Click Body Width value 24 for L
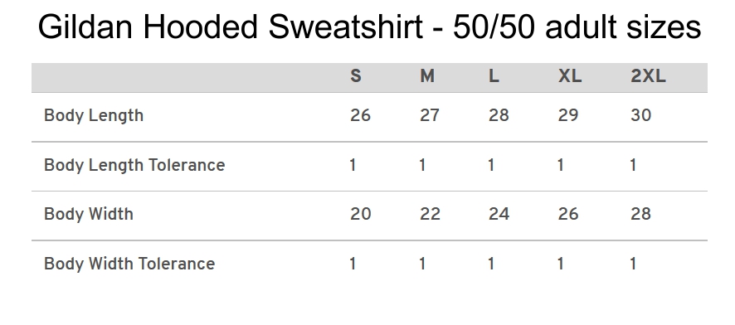 tap(499, 214)
